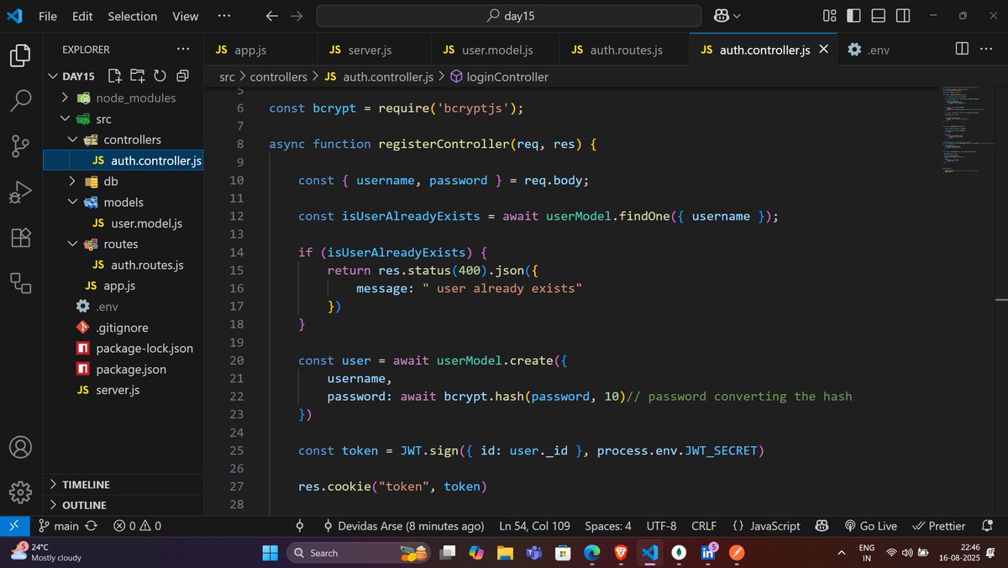Viewport: 1008px width, 568px height.
Task: Toggle the Primary Side Bar visibility
Action: click(x=853, y=16)
